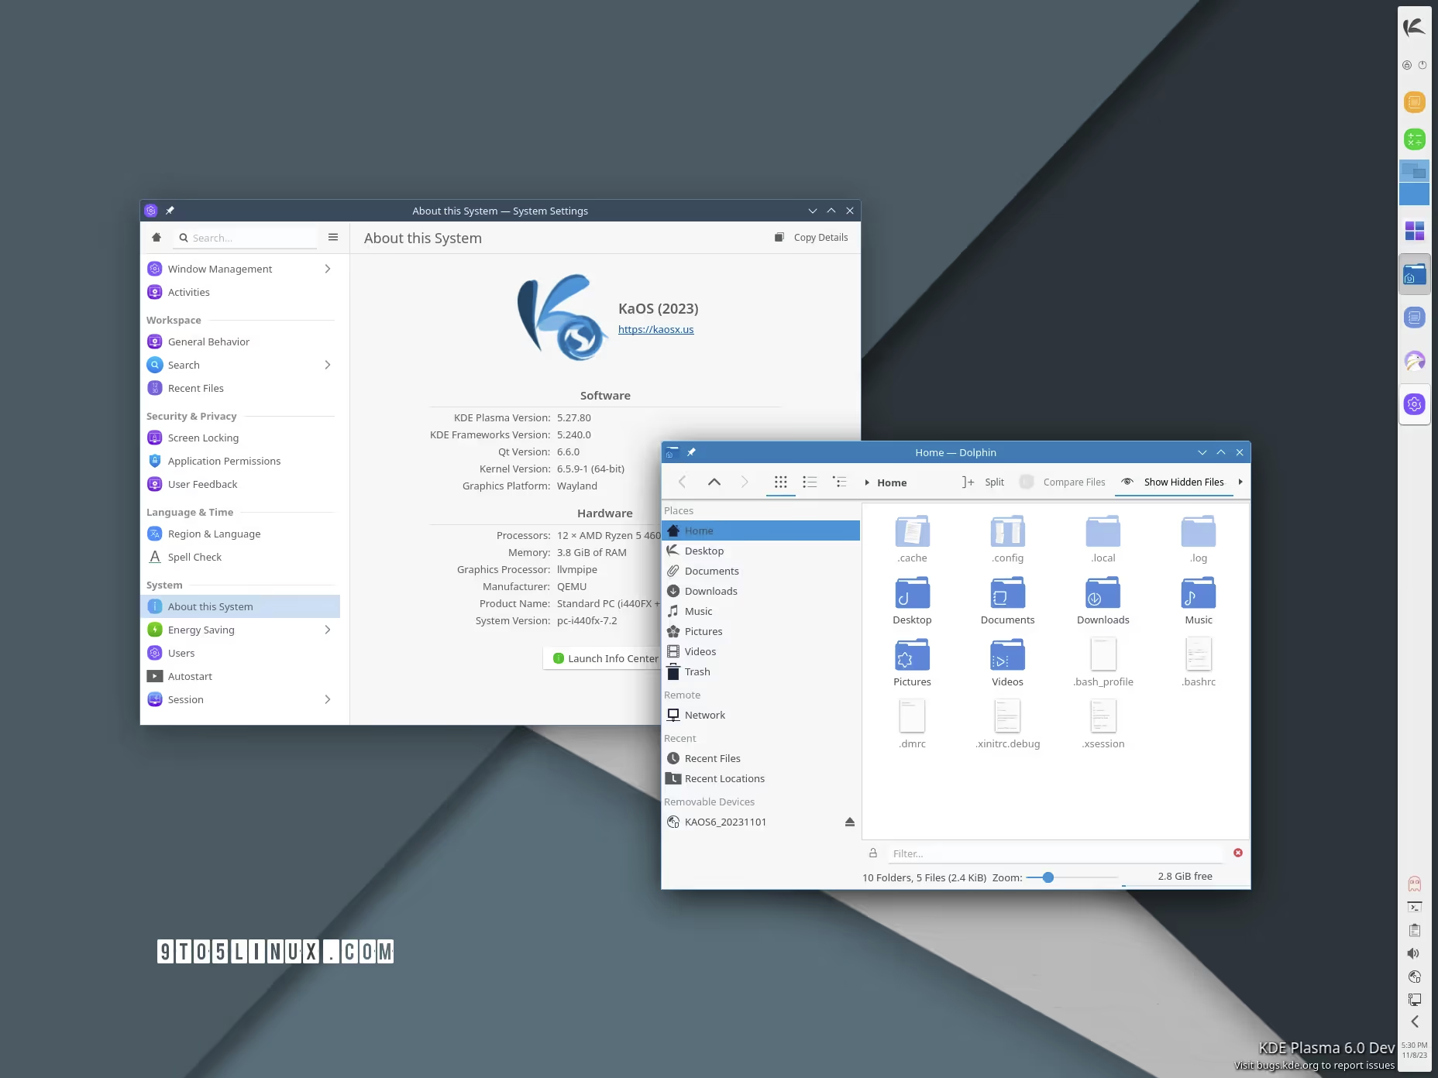Switch to System Settings via its panel icon

pos(1414,403)
